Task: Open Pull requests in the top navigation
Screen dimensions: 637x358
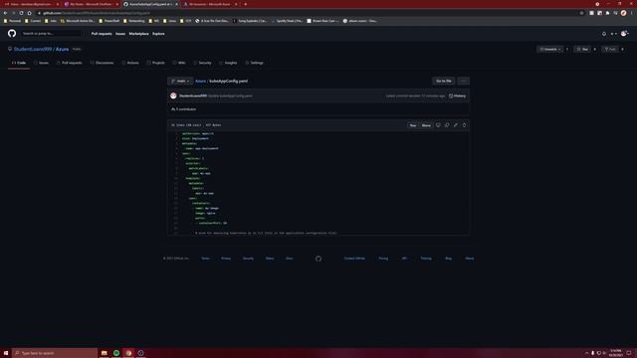Action: coord(102,34)
